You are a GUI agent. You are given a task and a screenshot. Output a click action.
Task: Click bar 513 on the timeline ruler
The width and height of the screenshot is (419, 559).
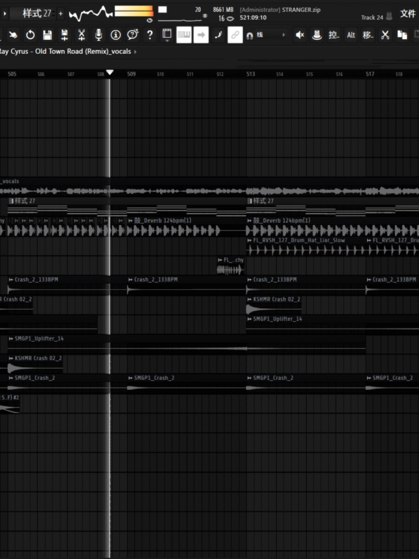251,74
